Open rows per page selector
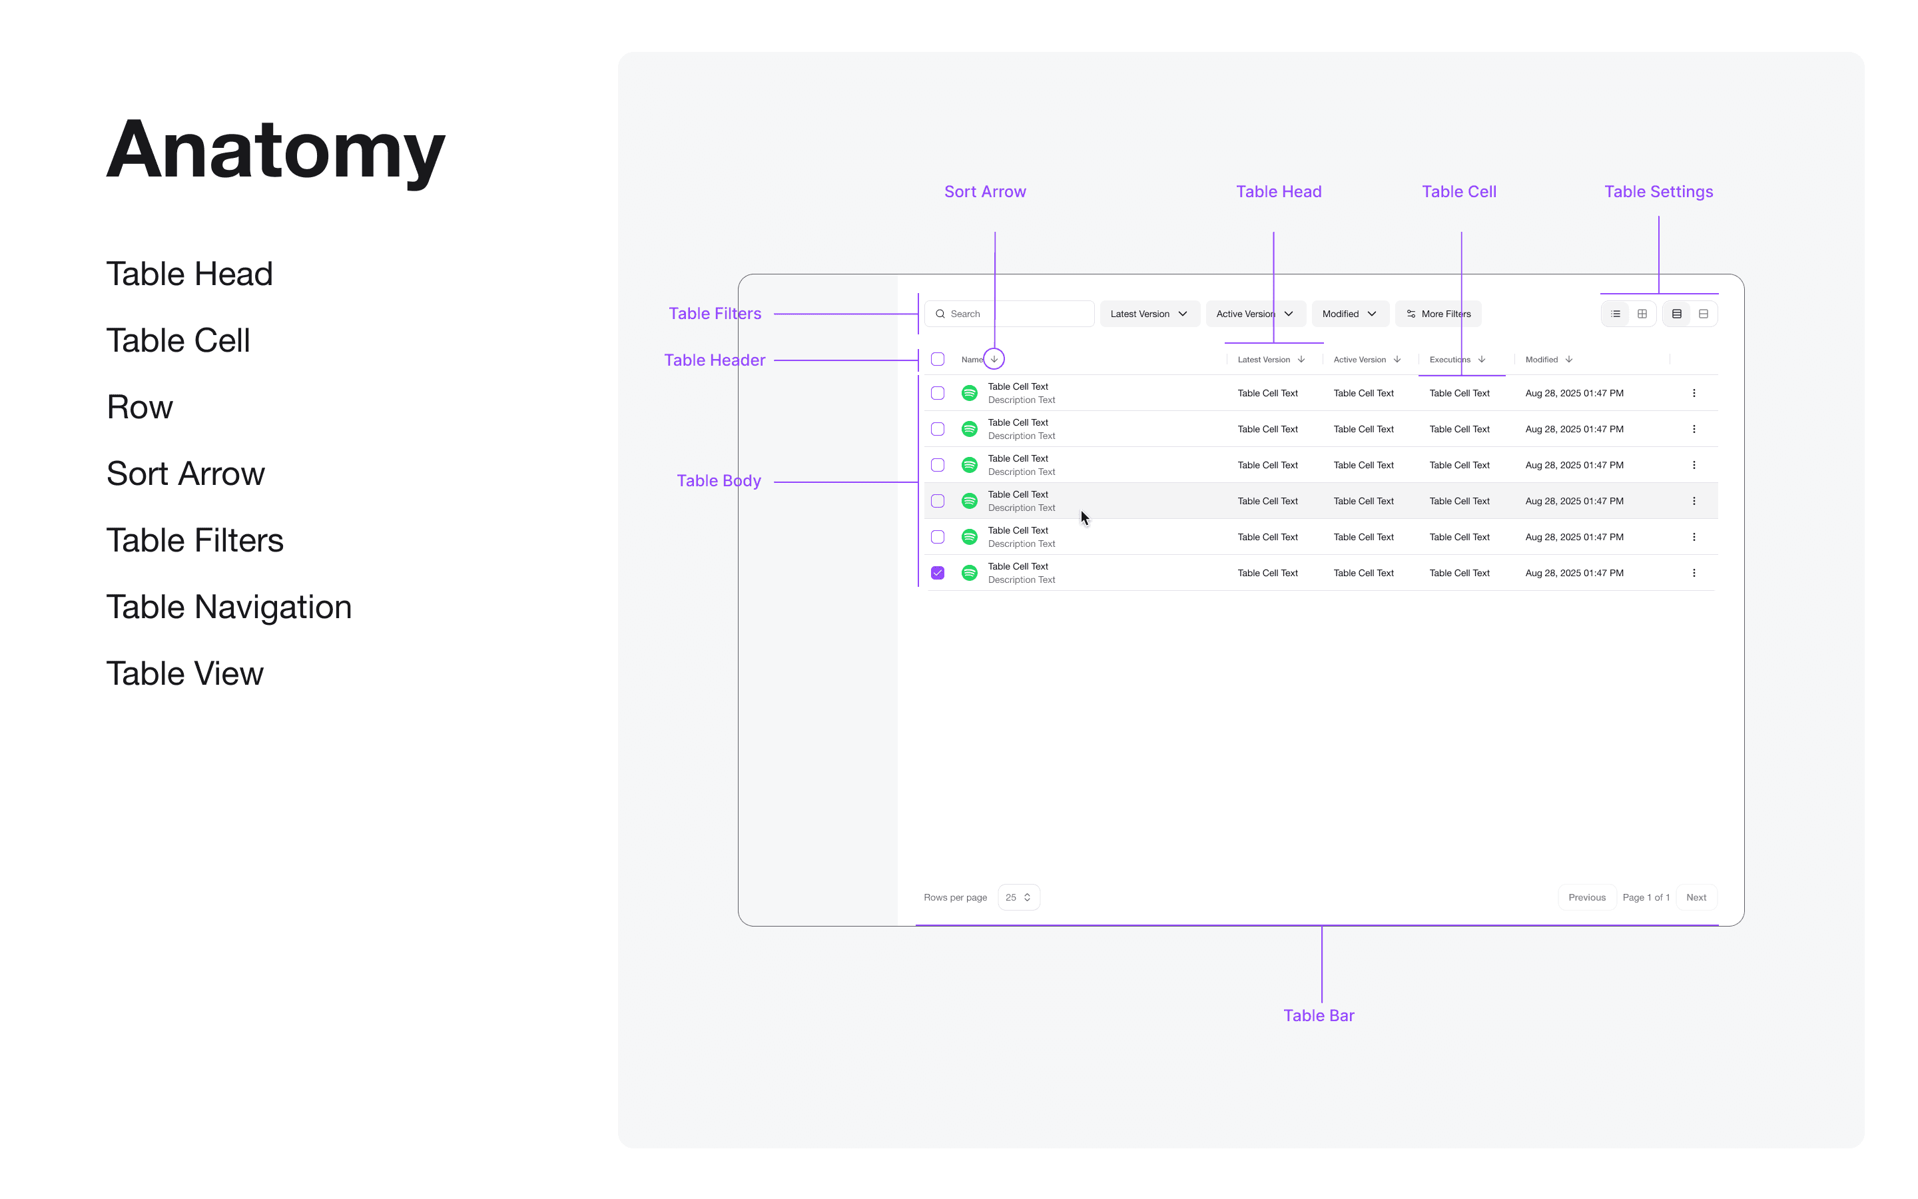This screenshot has width=1918, height=1199. pos(1018,898)
